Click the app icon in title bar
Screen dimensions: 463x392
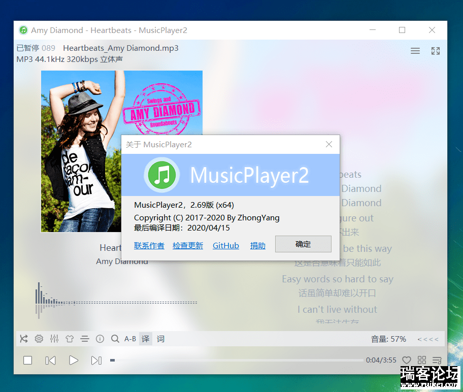coord(23,30)
